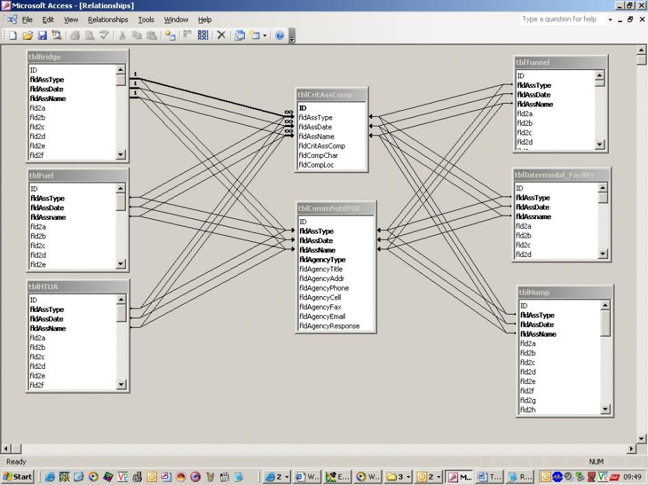Image resolution: width=648 pixels, height=485 pixels.
Task: Click the Database Window icon
Action: point(239,36)
